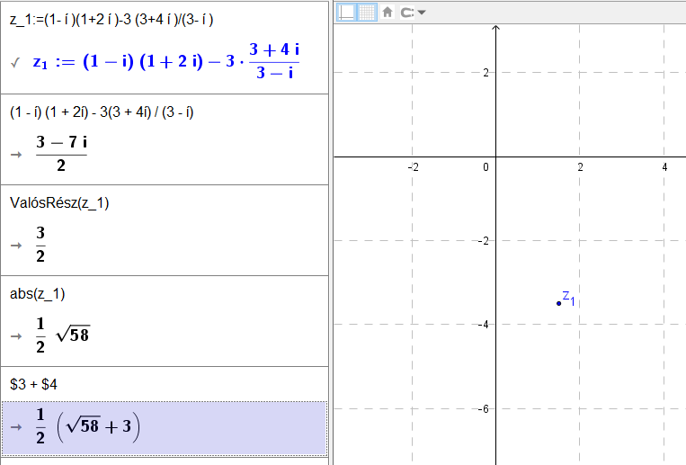Screen dimensions: 686x465
Task: Click the blue z_1 formula output
Action: tap(166, 61)
